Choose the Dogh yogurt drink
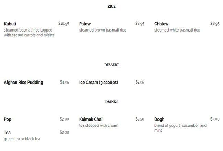The height and width of the screenshot is (151, 223). click(159, 119)
